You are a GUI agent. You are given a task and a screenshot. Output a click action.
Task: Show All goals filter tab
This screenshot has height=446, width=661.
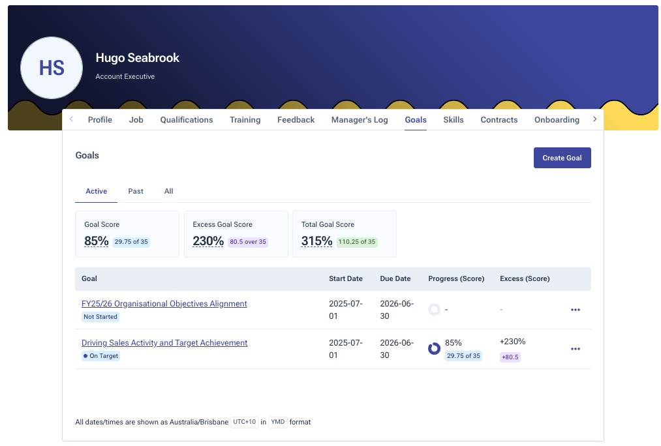point(168,191)
